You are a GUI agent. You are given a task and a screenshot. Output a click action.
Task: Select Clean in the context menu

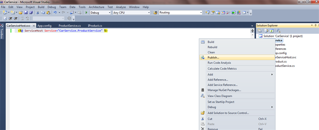[x=237, y=52]
